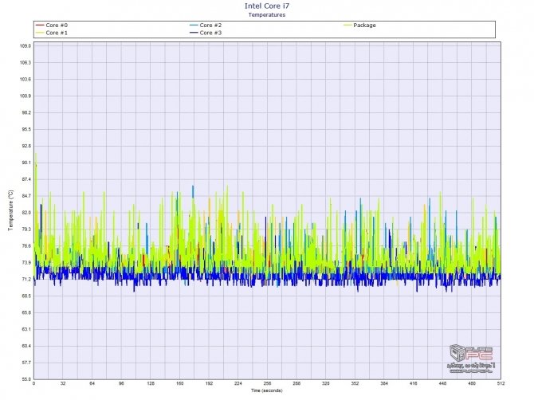Click the 82.0 y-axis value
The height and width of the screenshot is (400, 534).
pos(26,213)
